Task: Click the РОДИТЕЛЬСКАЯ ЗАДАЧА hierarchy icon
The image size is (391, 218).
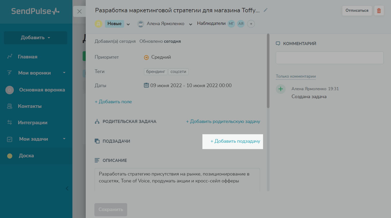Action: (97, 121)
